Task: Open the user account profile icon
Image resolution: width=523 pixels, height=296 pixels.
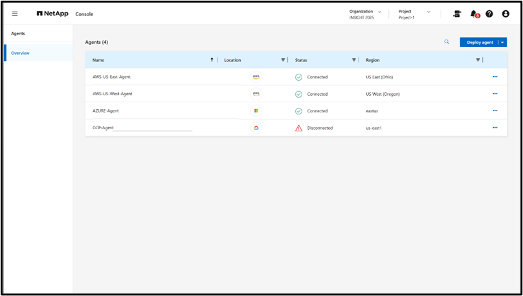Action: (506, 14)
